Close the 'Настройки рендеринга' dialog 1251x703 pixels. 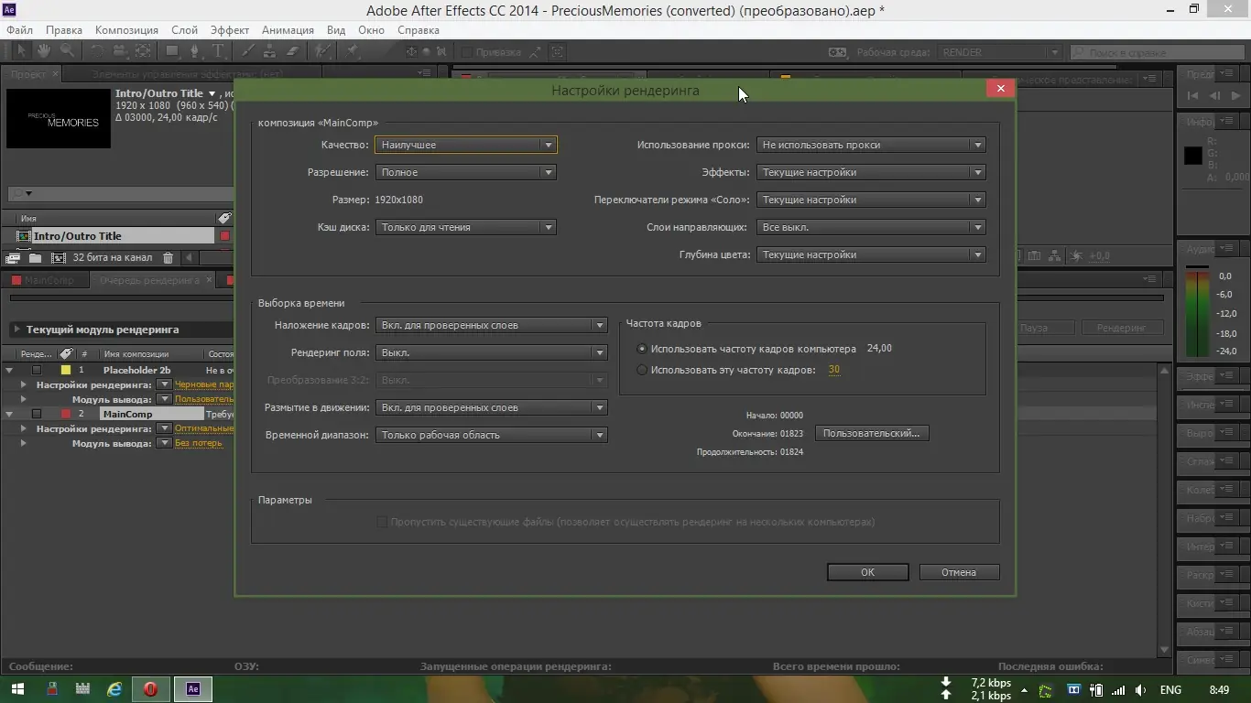click(x=1000, y=89)
